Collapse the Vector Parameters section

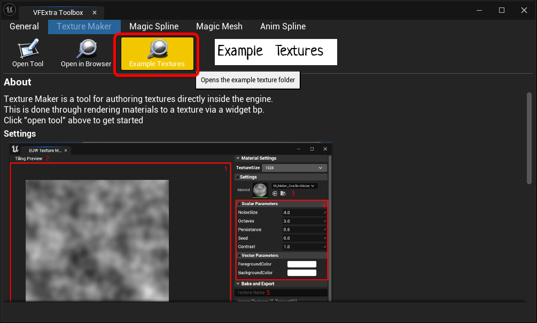(239, 255)
